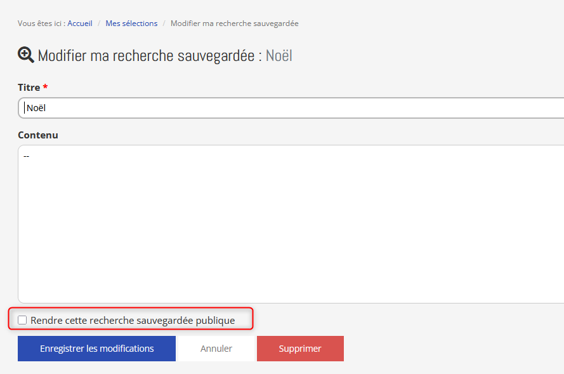Place the cursor on "--" in Contenu
The width and height of the screenshot is (564, 374).
click(x=26, y=156)
